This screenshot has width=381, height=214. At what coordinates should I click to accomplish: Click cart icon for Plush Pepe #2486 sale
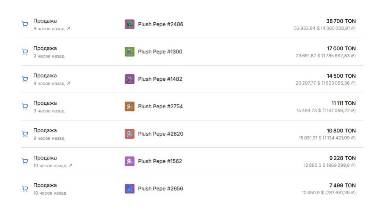(x=25, y=24)
